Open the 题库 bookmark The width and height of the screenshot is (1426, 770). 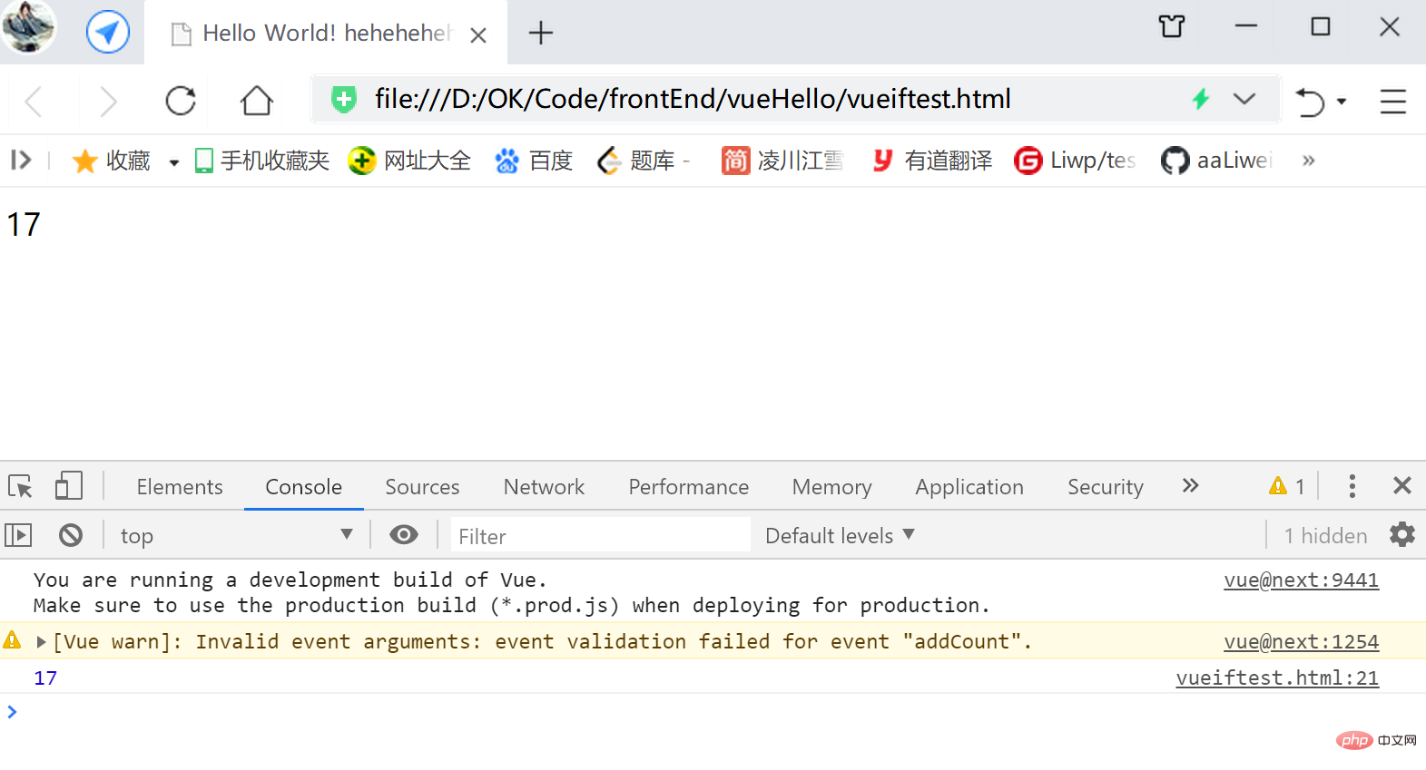coord(643,161)
